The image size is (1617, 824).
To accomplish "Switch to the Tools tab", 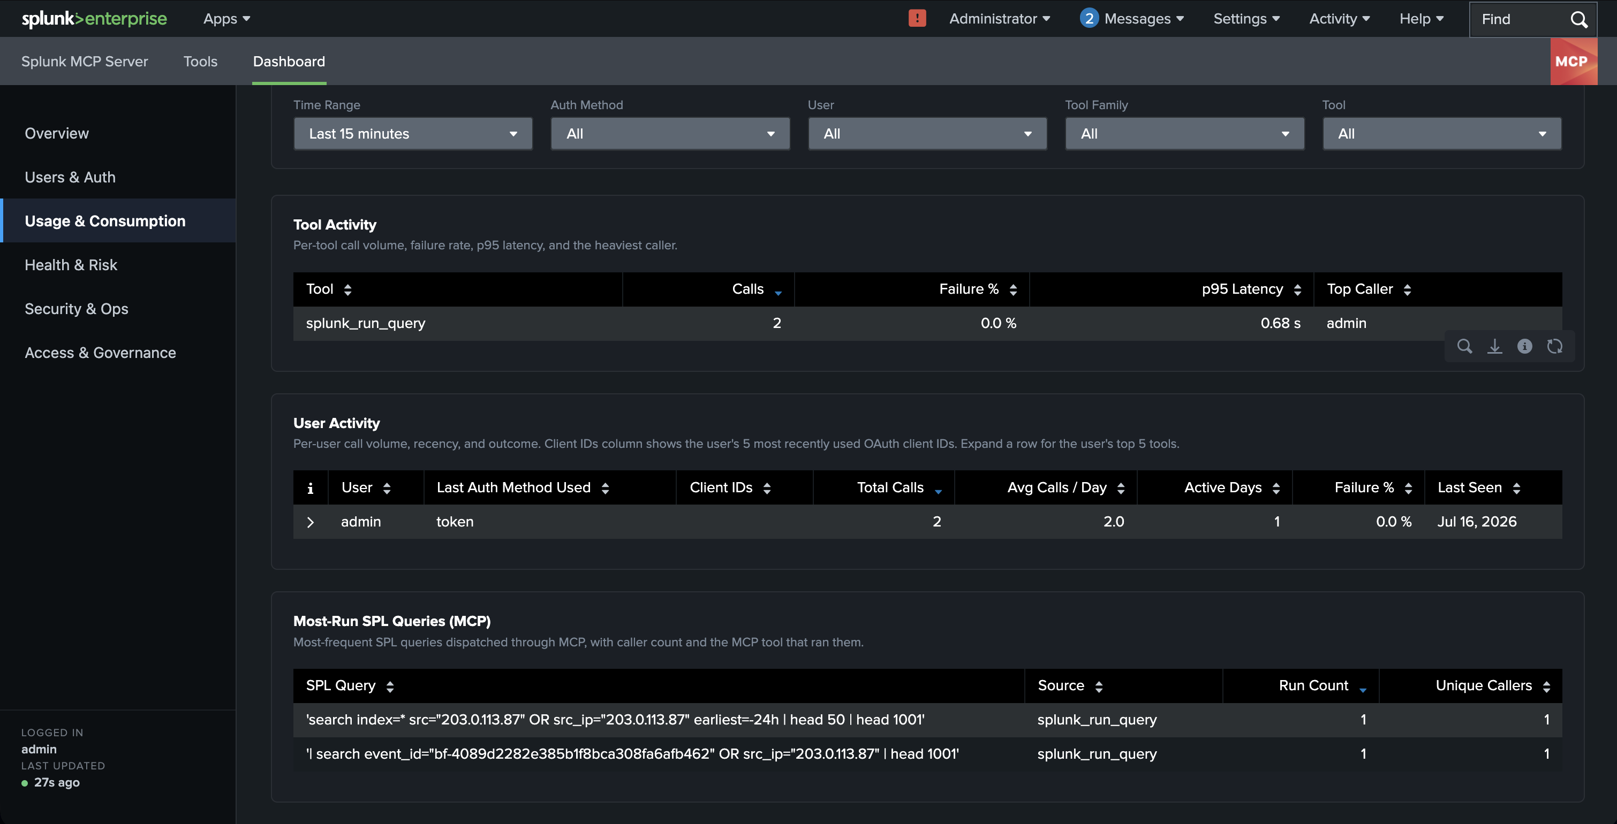I will point(200,62).
